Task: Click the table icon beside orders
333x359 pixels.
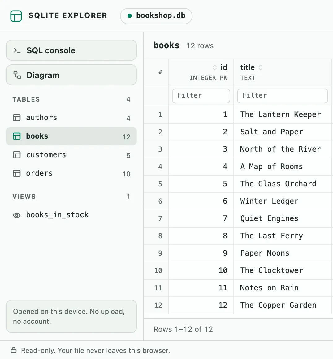Action: [17, 173]
